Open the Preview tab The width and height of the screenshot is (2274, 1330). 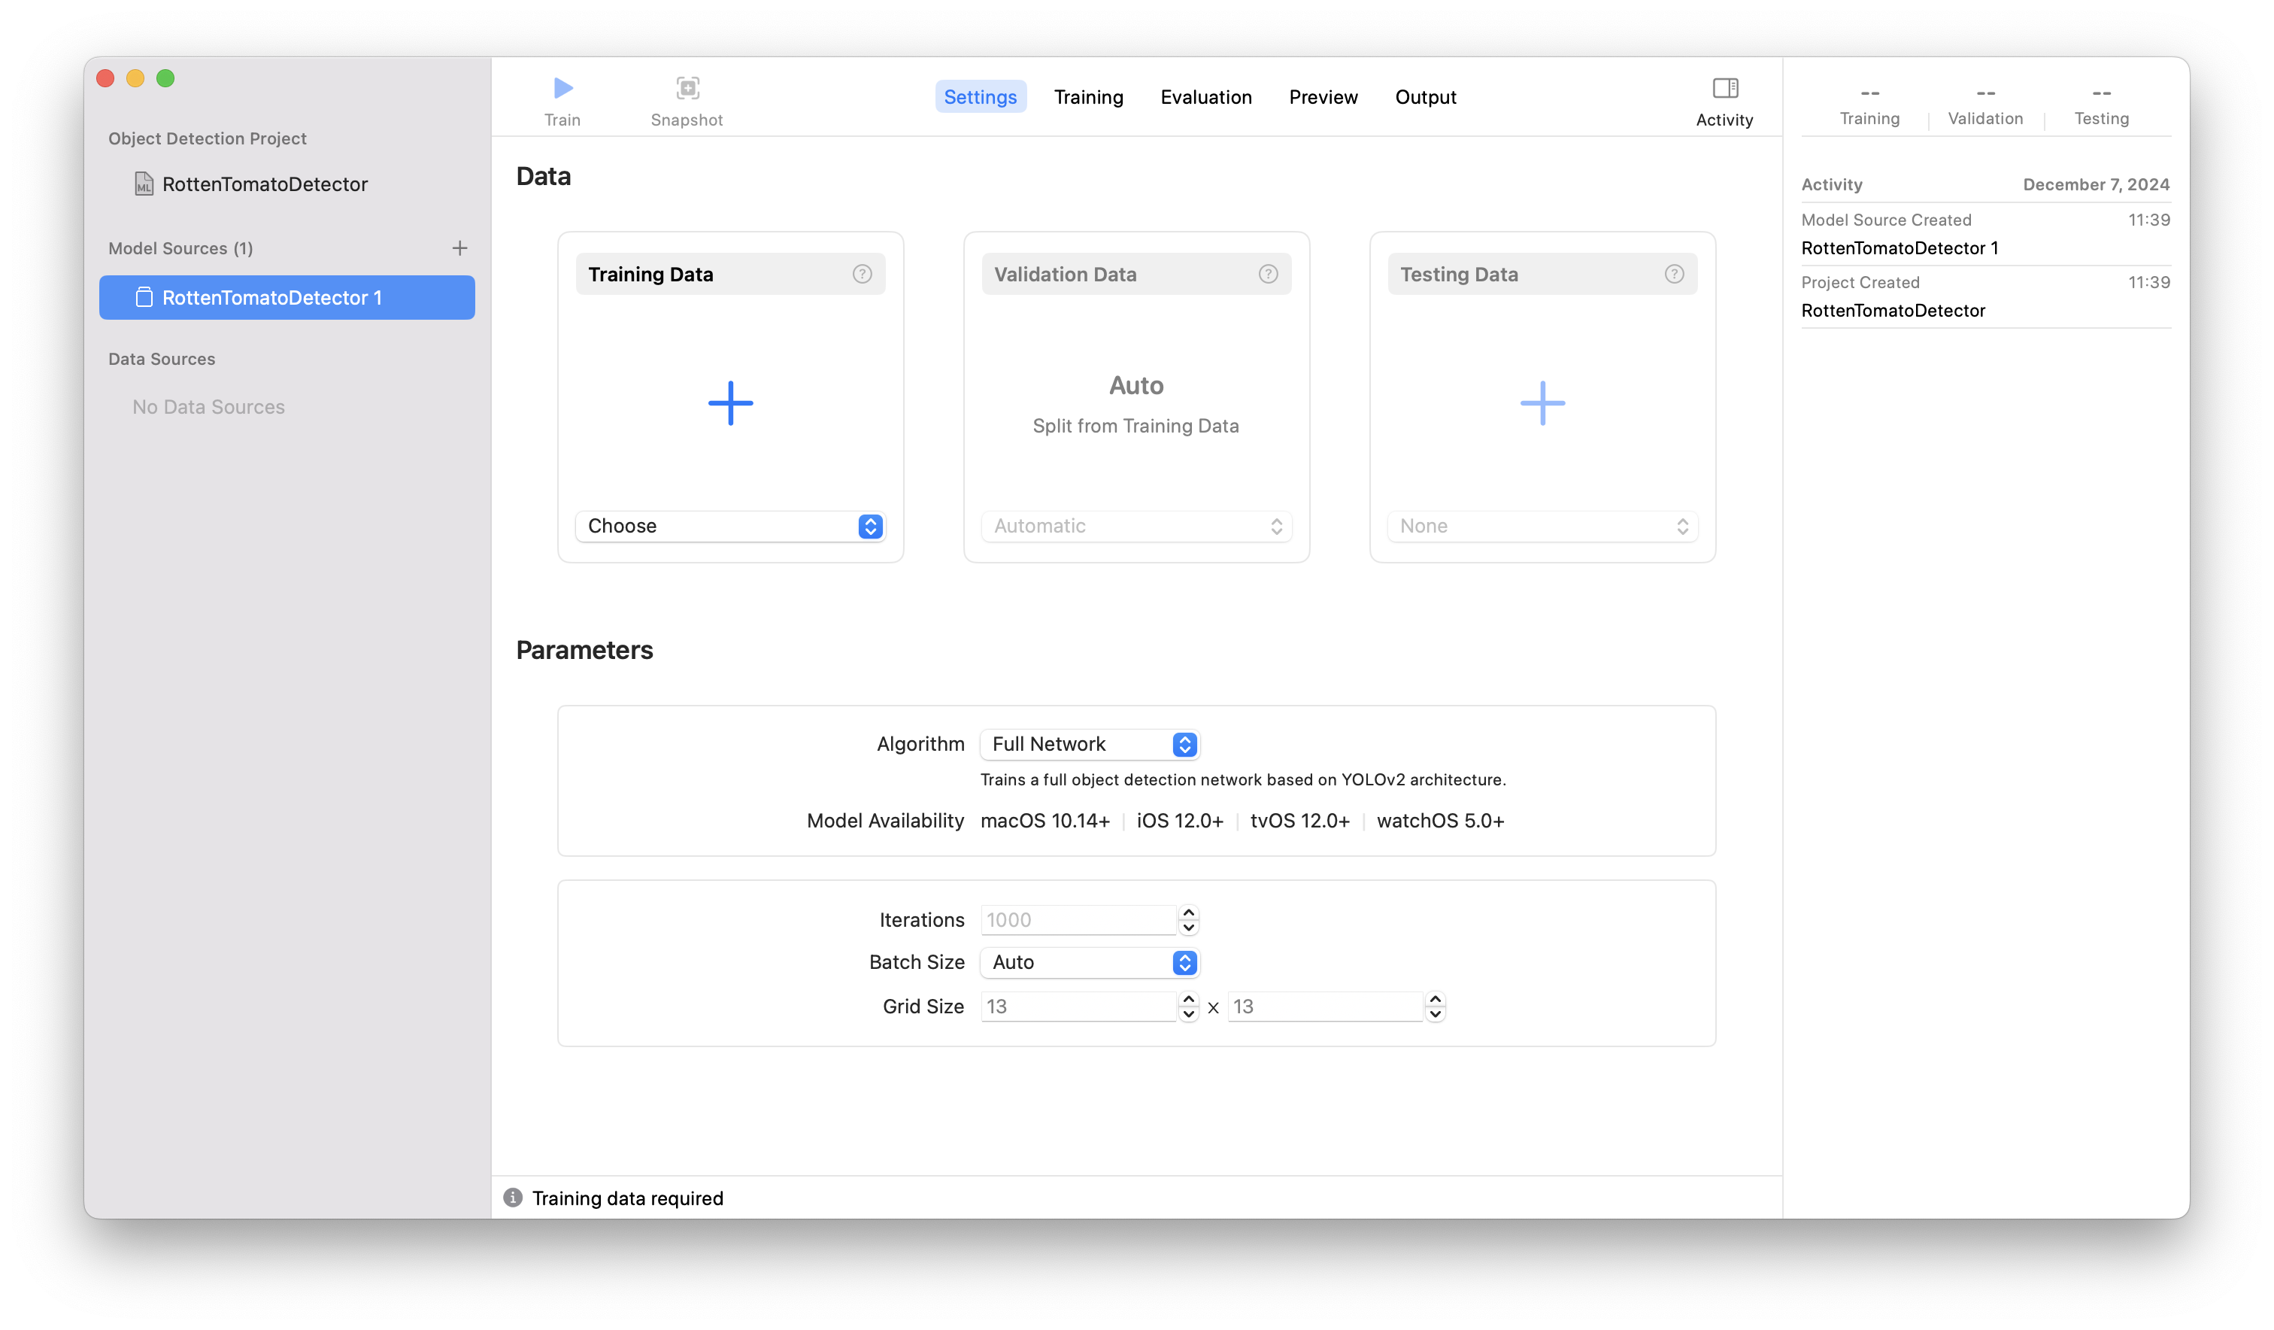click(1323, 96)
